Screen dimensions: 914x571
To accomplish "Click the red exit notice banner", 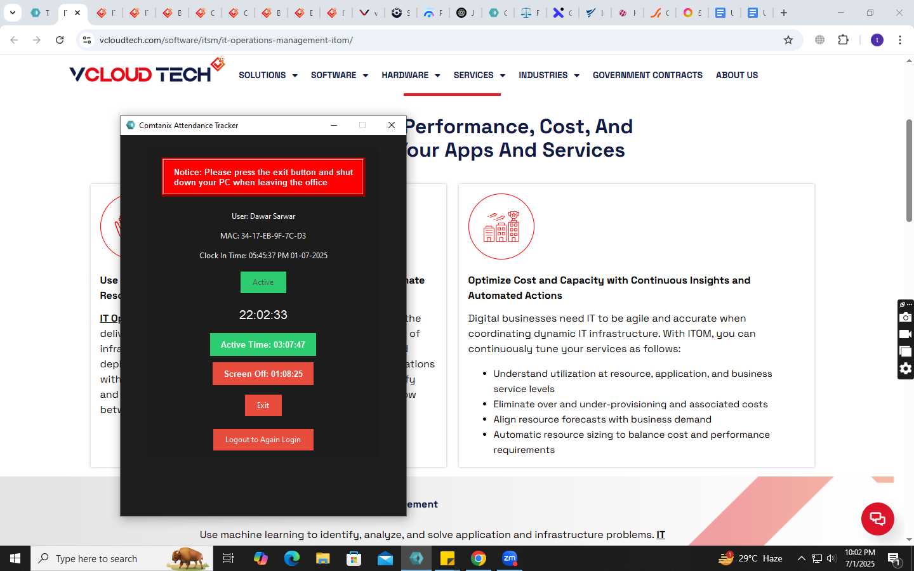I will (x=263, y=177).
